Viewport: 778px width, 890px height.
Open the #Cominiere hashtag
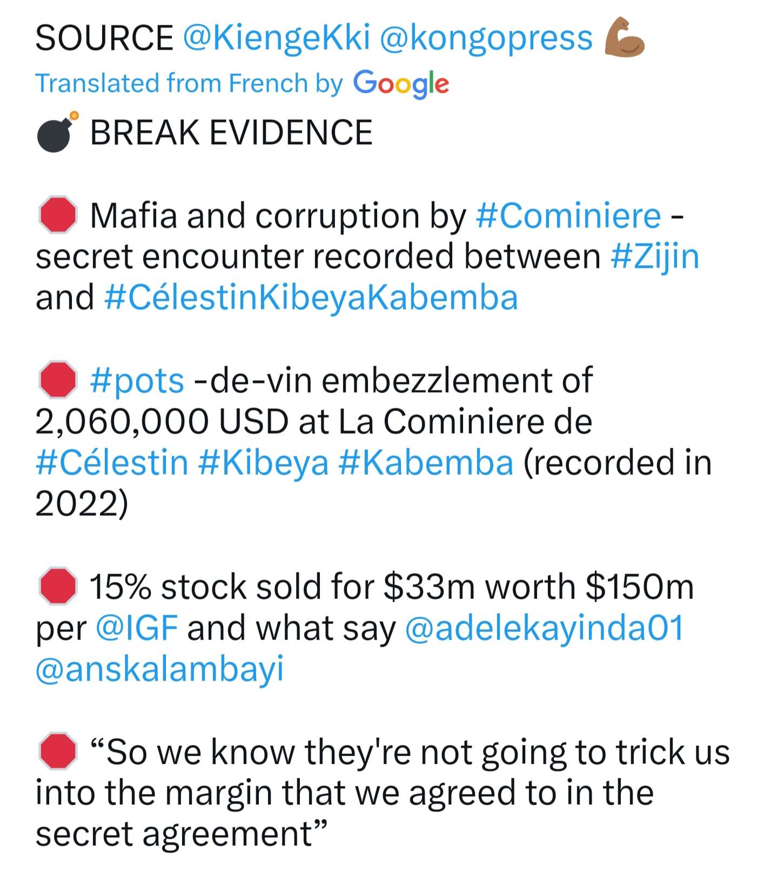pyautogui.click(x=568, y=215)
